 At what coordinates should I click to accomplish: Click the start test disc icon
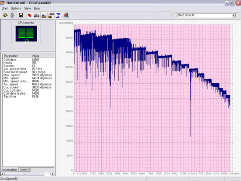(5, 15)
